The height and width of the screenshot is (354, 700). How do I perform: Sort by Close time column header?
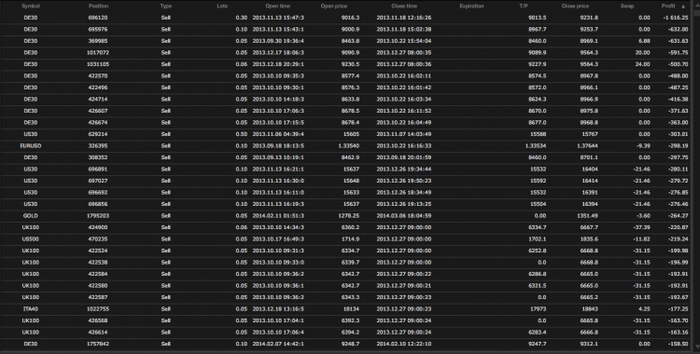coord(404,7)
